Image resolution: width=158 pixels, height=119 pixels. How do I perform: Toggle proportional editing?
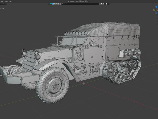coord(86,1)
